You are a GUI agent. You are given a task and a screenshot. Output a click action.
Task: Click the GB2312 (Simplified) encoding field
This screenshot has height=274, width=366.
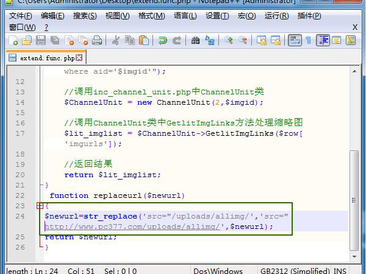[296, 271]
